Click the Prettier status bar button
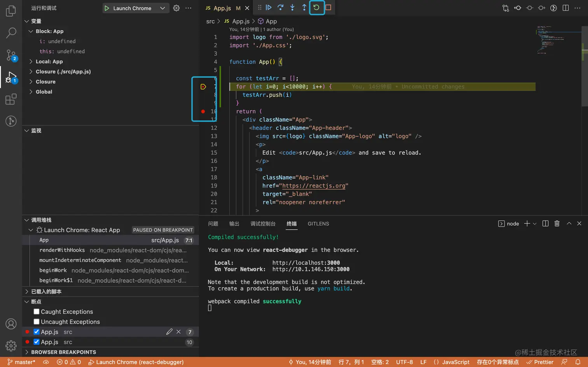This screenshot has height=367, width=588. 540,362
